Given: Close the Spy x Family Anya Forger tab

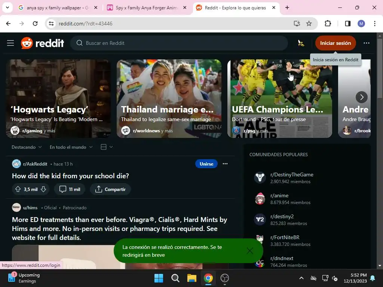Looking at the screenshot, I should (x=185, y=8).
